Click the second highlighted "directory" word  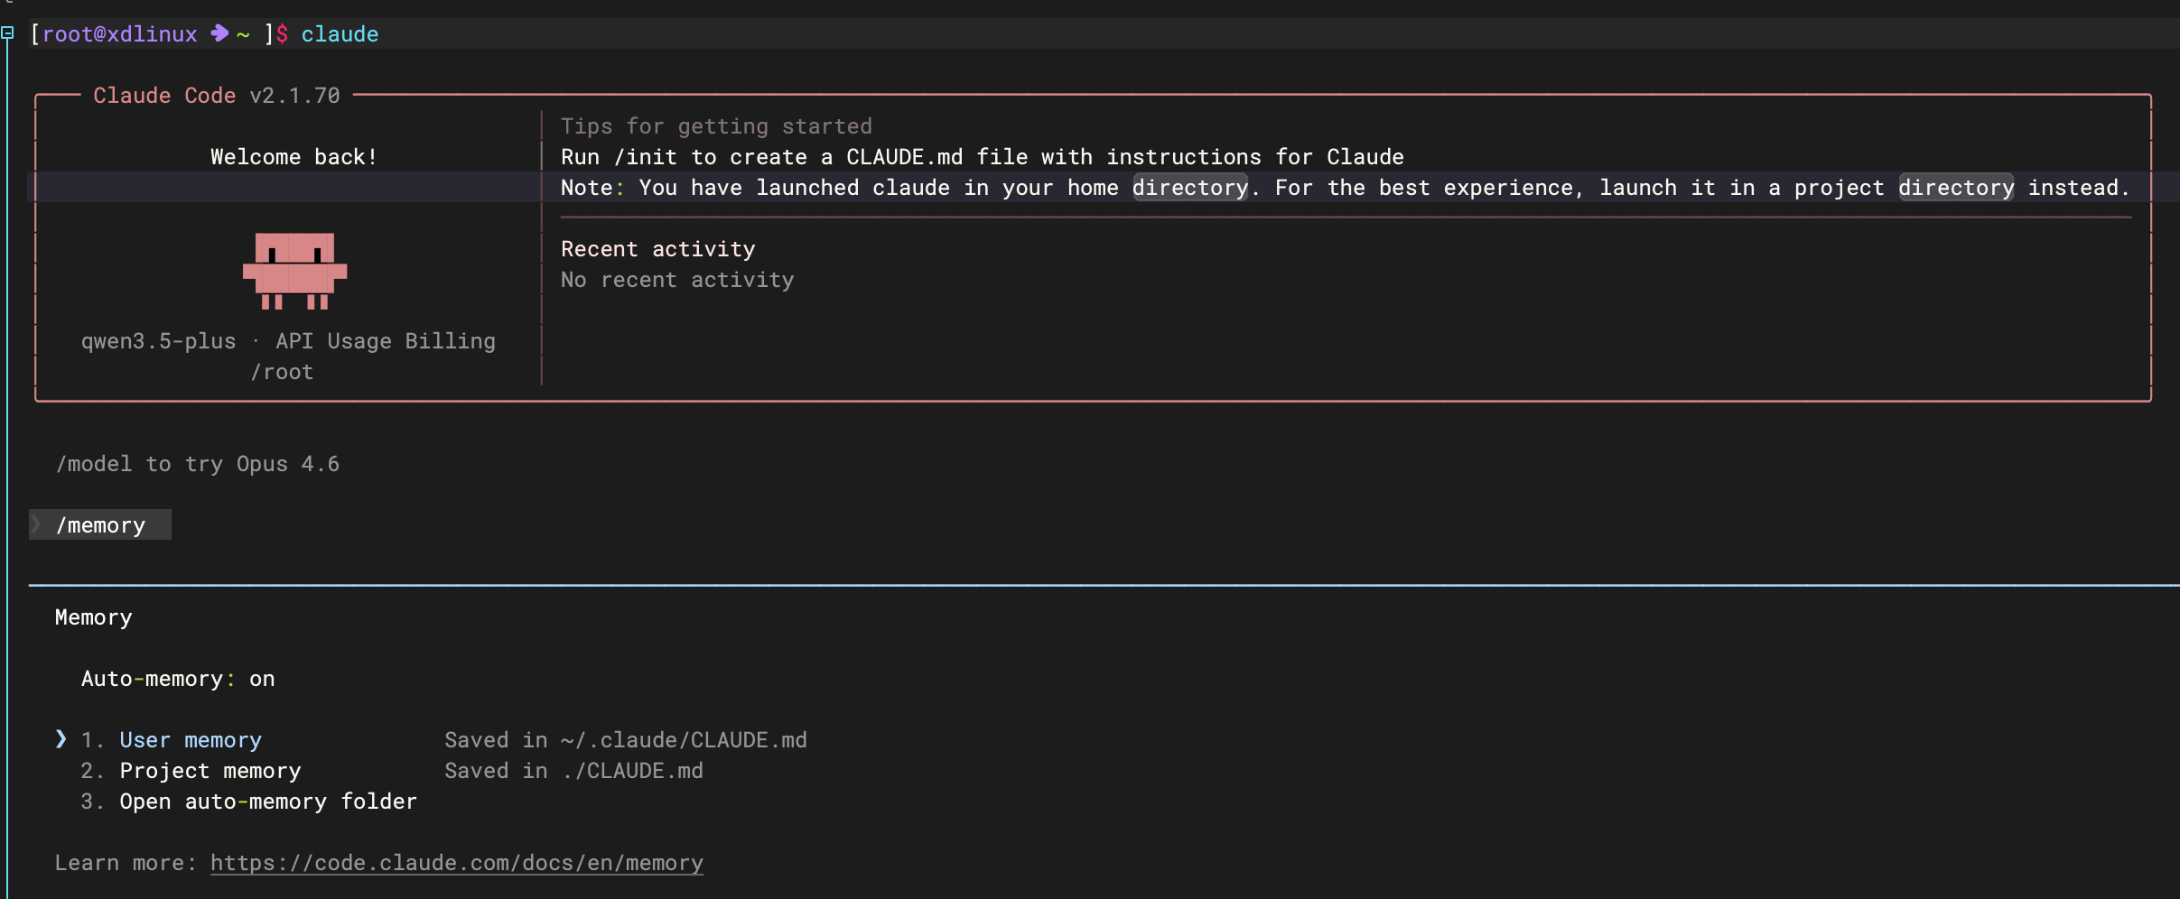pyautogui.click(x=1955, y=188)
